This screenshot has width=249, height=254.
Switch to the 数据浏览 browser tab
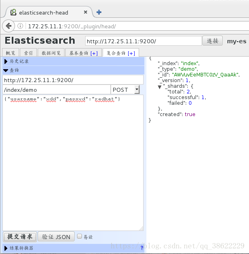point(51,53)
